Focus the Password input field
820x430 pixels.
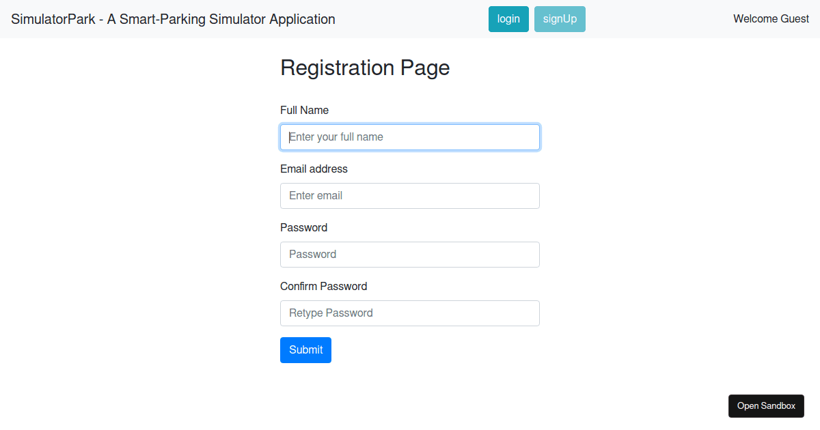click(x=410, y=255)
